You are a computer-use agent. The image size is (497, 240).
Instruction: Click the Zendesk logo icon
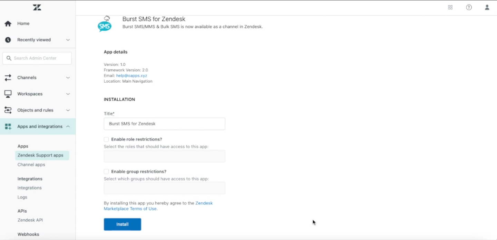click(37, 7)
